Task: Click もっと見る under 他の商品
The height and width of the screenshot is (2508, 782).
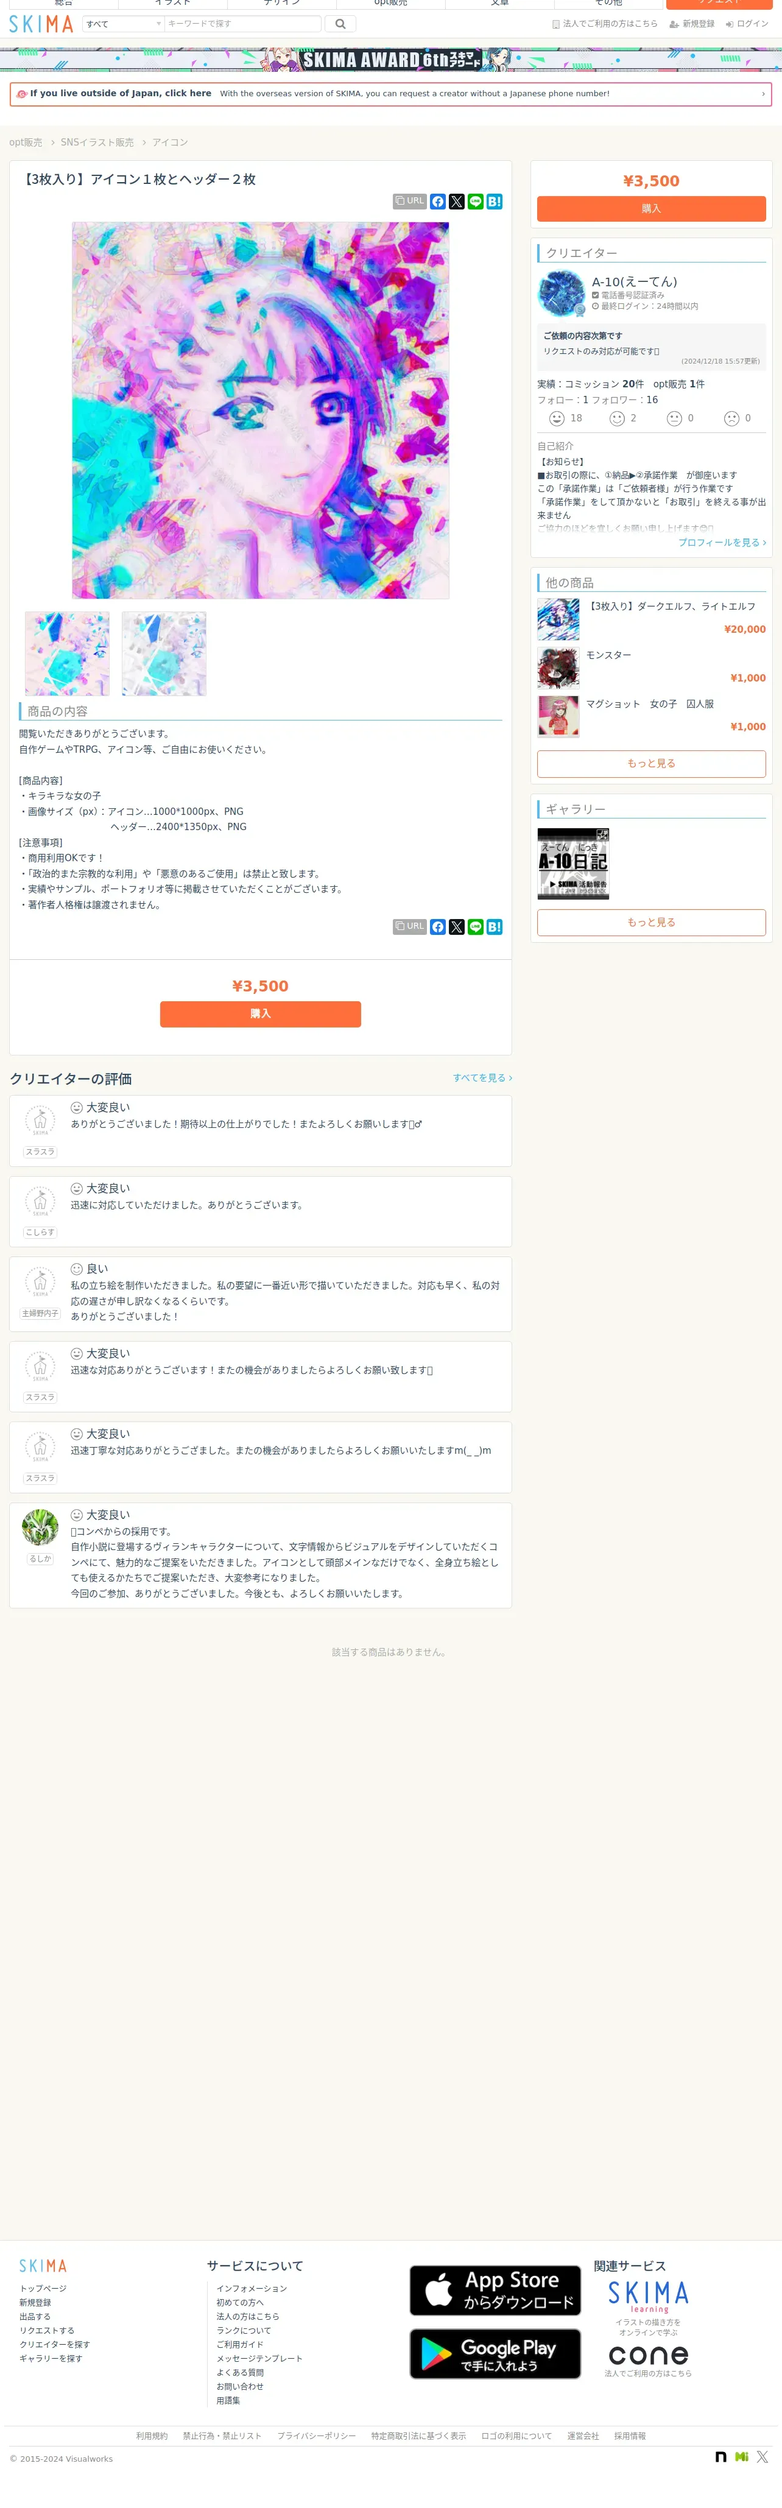Action: (x=652, y=764)
